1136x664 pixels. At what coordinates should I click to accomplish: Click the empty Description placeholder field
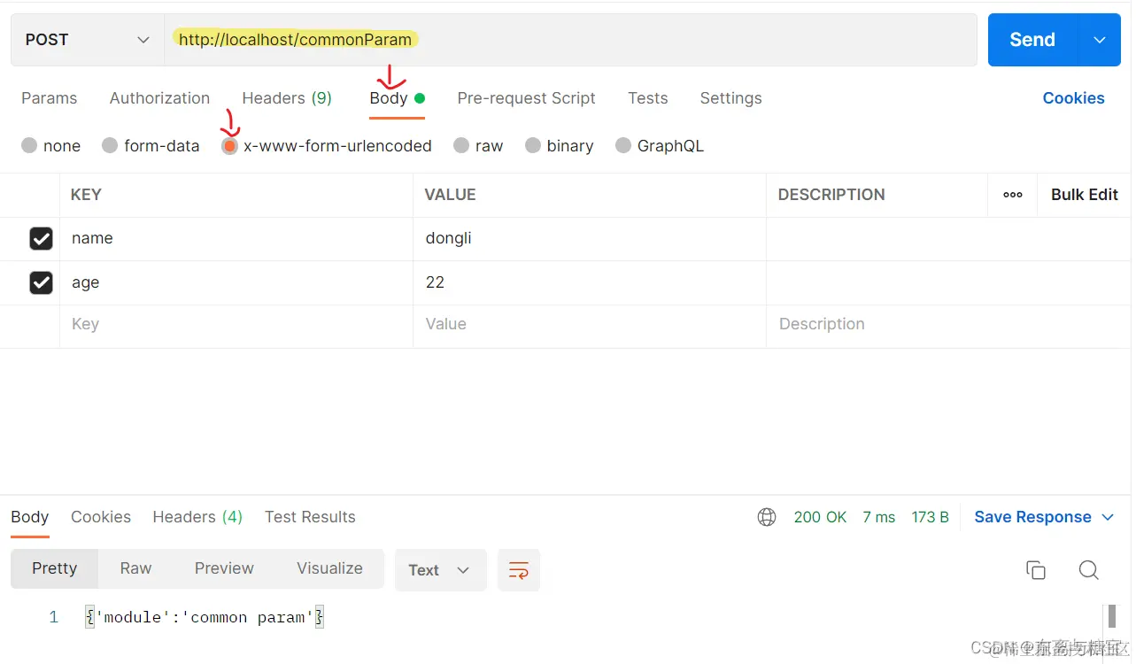(x=948, y=324)
